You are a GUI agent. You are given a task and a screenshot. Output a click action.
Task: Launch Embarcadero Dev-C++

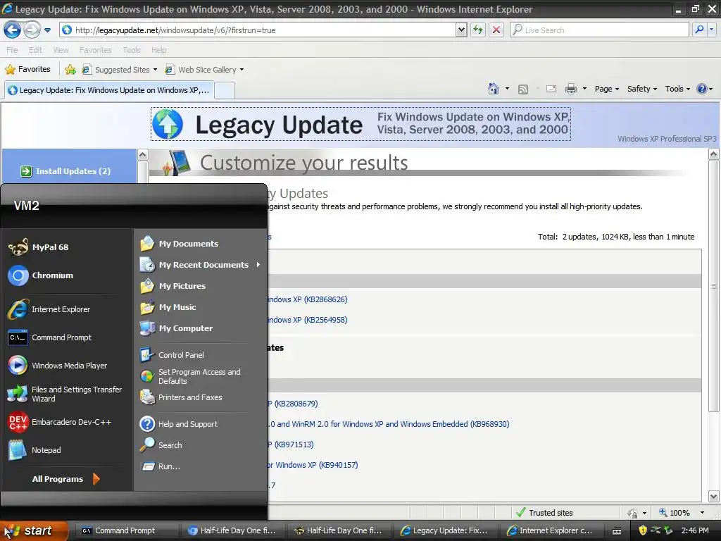tap(60, 423)
